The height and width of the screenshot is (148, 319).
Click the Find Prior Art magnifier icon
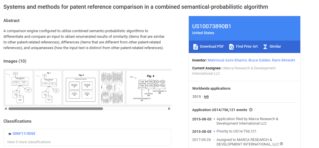tap(232, 47)
